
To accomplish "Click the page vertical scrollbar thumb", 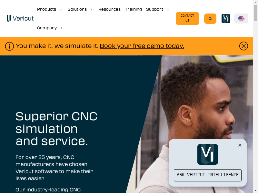I will [x=255, y=13].
